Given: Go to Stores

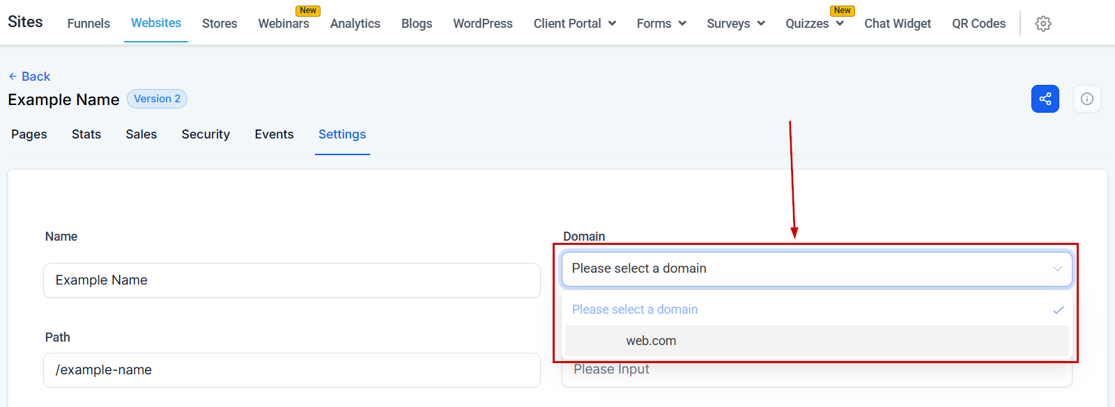Looking at the screenshot, I should click(220, 24).
